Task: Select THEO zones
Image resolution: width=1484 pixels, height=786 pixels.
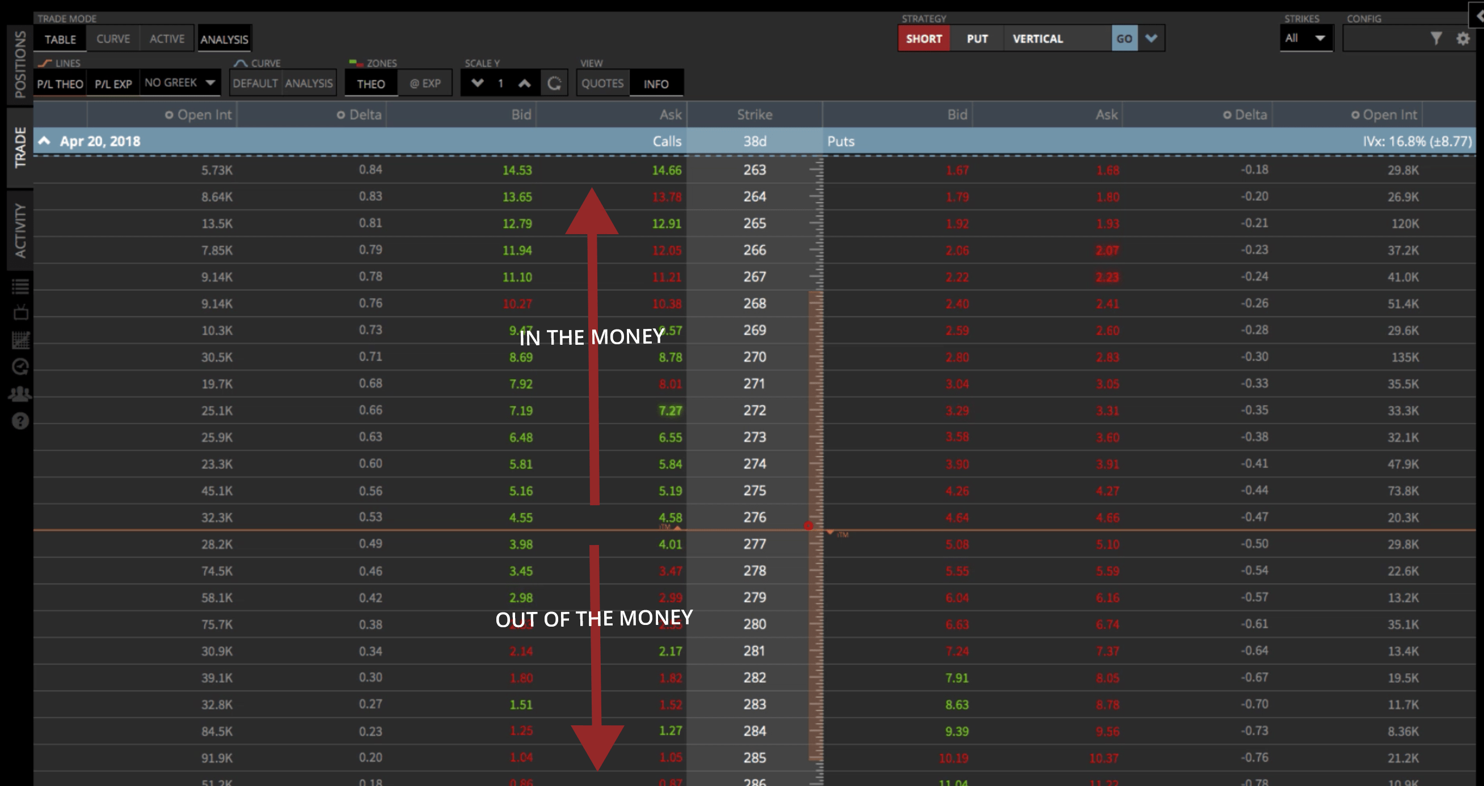Action: pyautogui.click(x=371, y=84)
